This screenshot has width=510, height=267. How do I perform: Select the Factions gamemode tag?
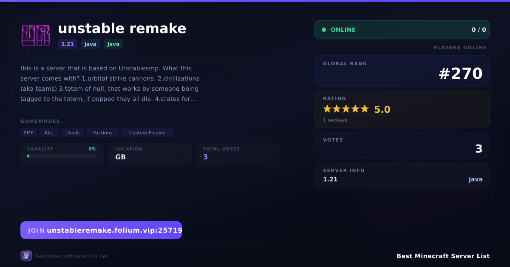tap(103, 133)
